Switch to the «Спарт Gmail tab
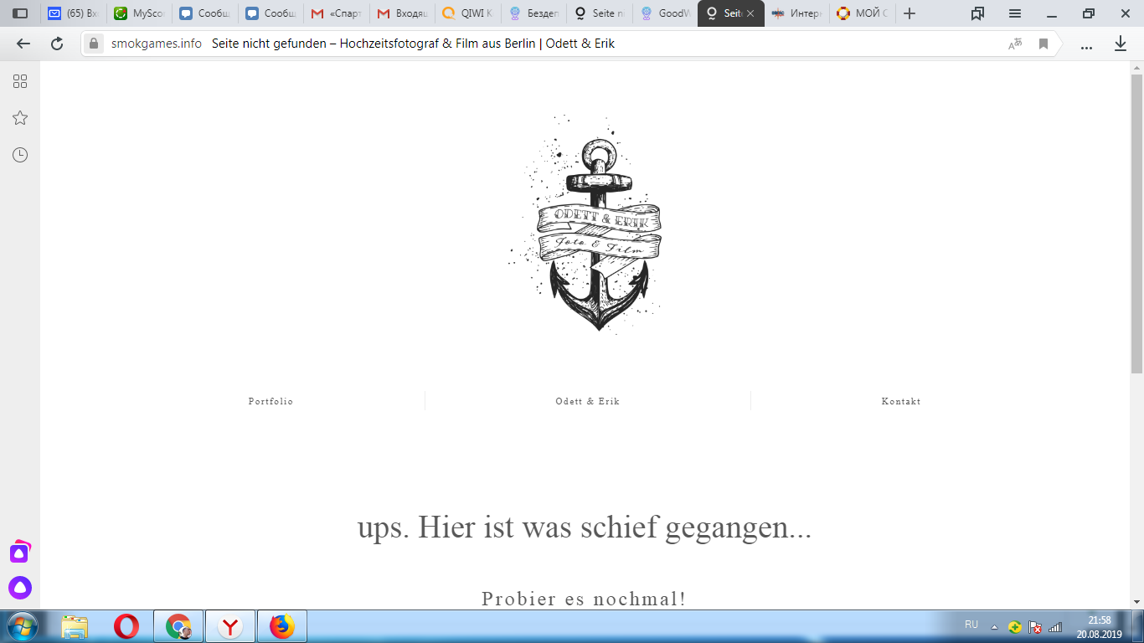Image resolution: width=1144 pixels, height=643 pixels. click(x=335, y=13)
